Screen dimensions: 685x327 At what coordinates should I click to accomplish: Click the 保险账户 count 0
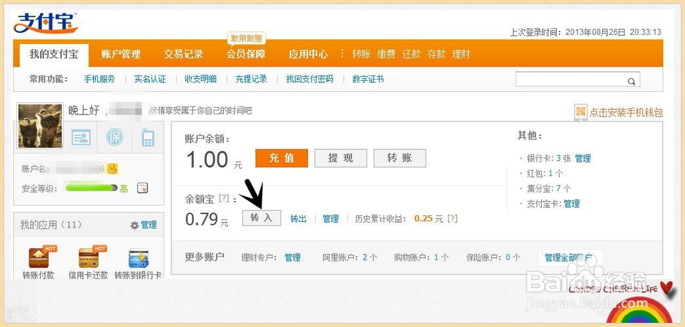[508, 258]
